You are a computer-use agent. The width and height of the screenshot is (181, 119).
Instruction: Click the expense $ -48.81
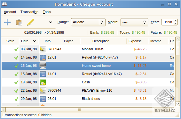[140, 90]
